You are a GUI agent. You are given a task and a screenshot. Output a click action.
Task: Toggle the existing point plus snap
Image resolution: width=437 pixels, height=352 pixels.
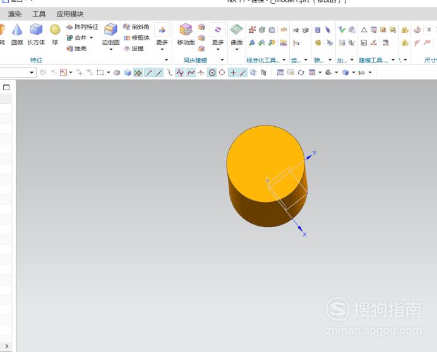(x=233, y=73)
